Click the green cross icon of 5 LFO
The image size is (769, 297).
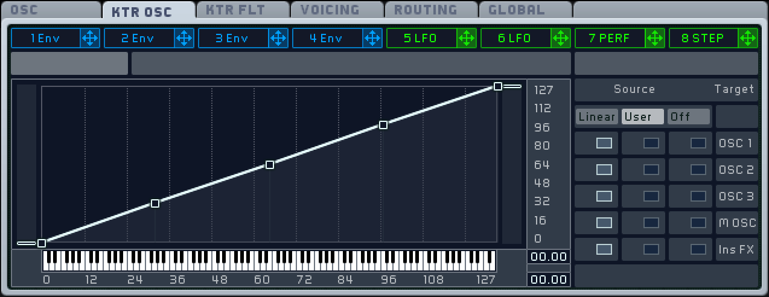(467, 39)
